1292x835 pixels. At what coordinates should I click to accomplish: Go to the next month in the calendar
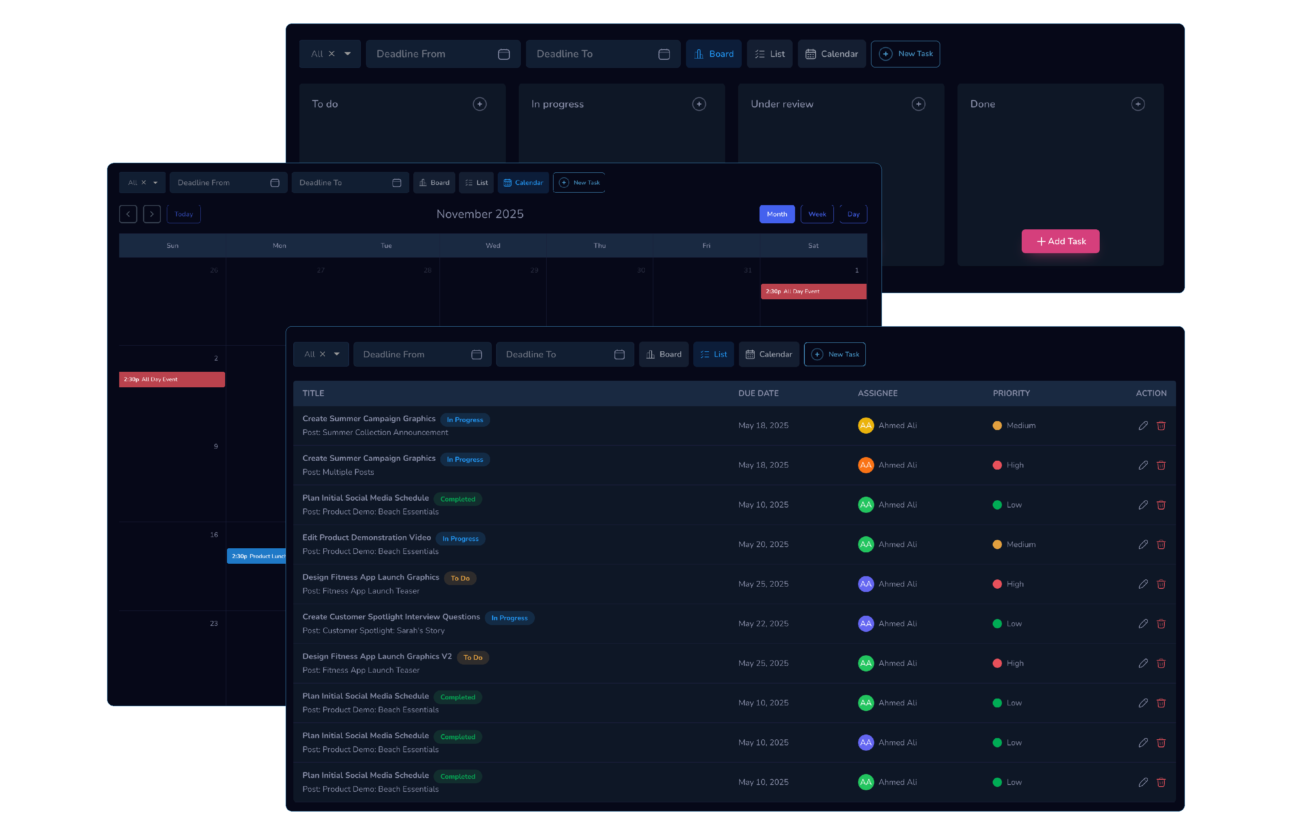tap(152, 214)
